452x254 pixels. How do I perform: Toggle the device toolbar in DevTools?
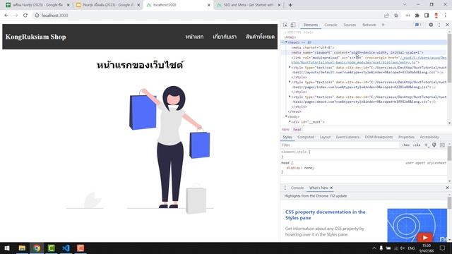point(293,25)
